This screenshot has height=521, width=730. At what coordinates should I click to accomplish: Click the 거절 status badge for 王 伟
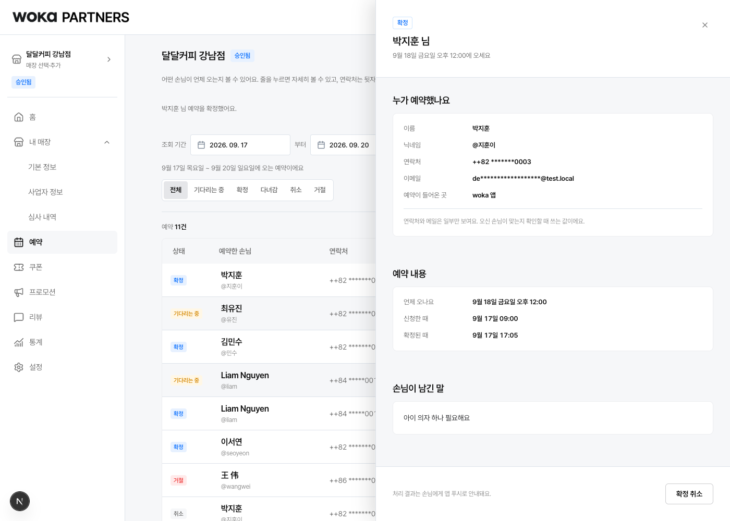click(x=178, y=480)
